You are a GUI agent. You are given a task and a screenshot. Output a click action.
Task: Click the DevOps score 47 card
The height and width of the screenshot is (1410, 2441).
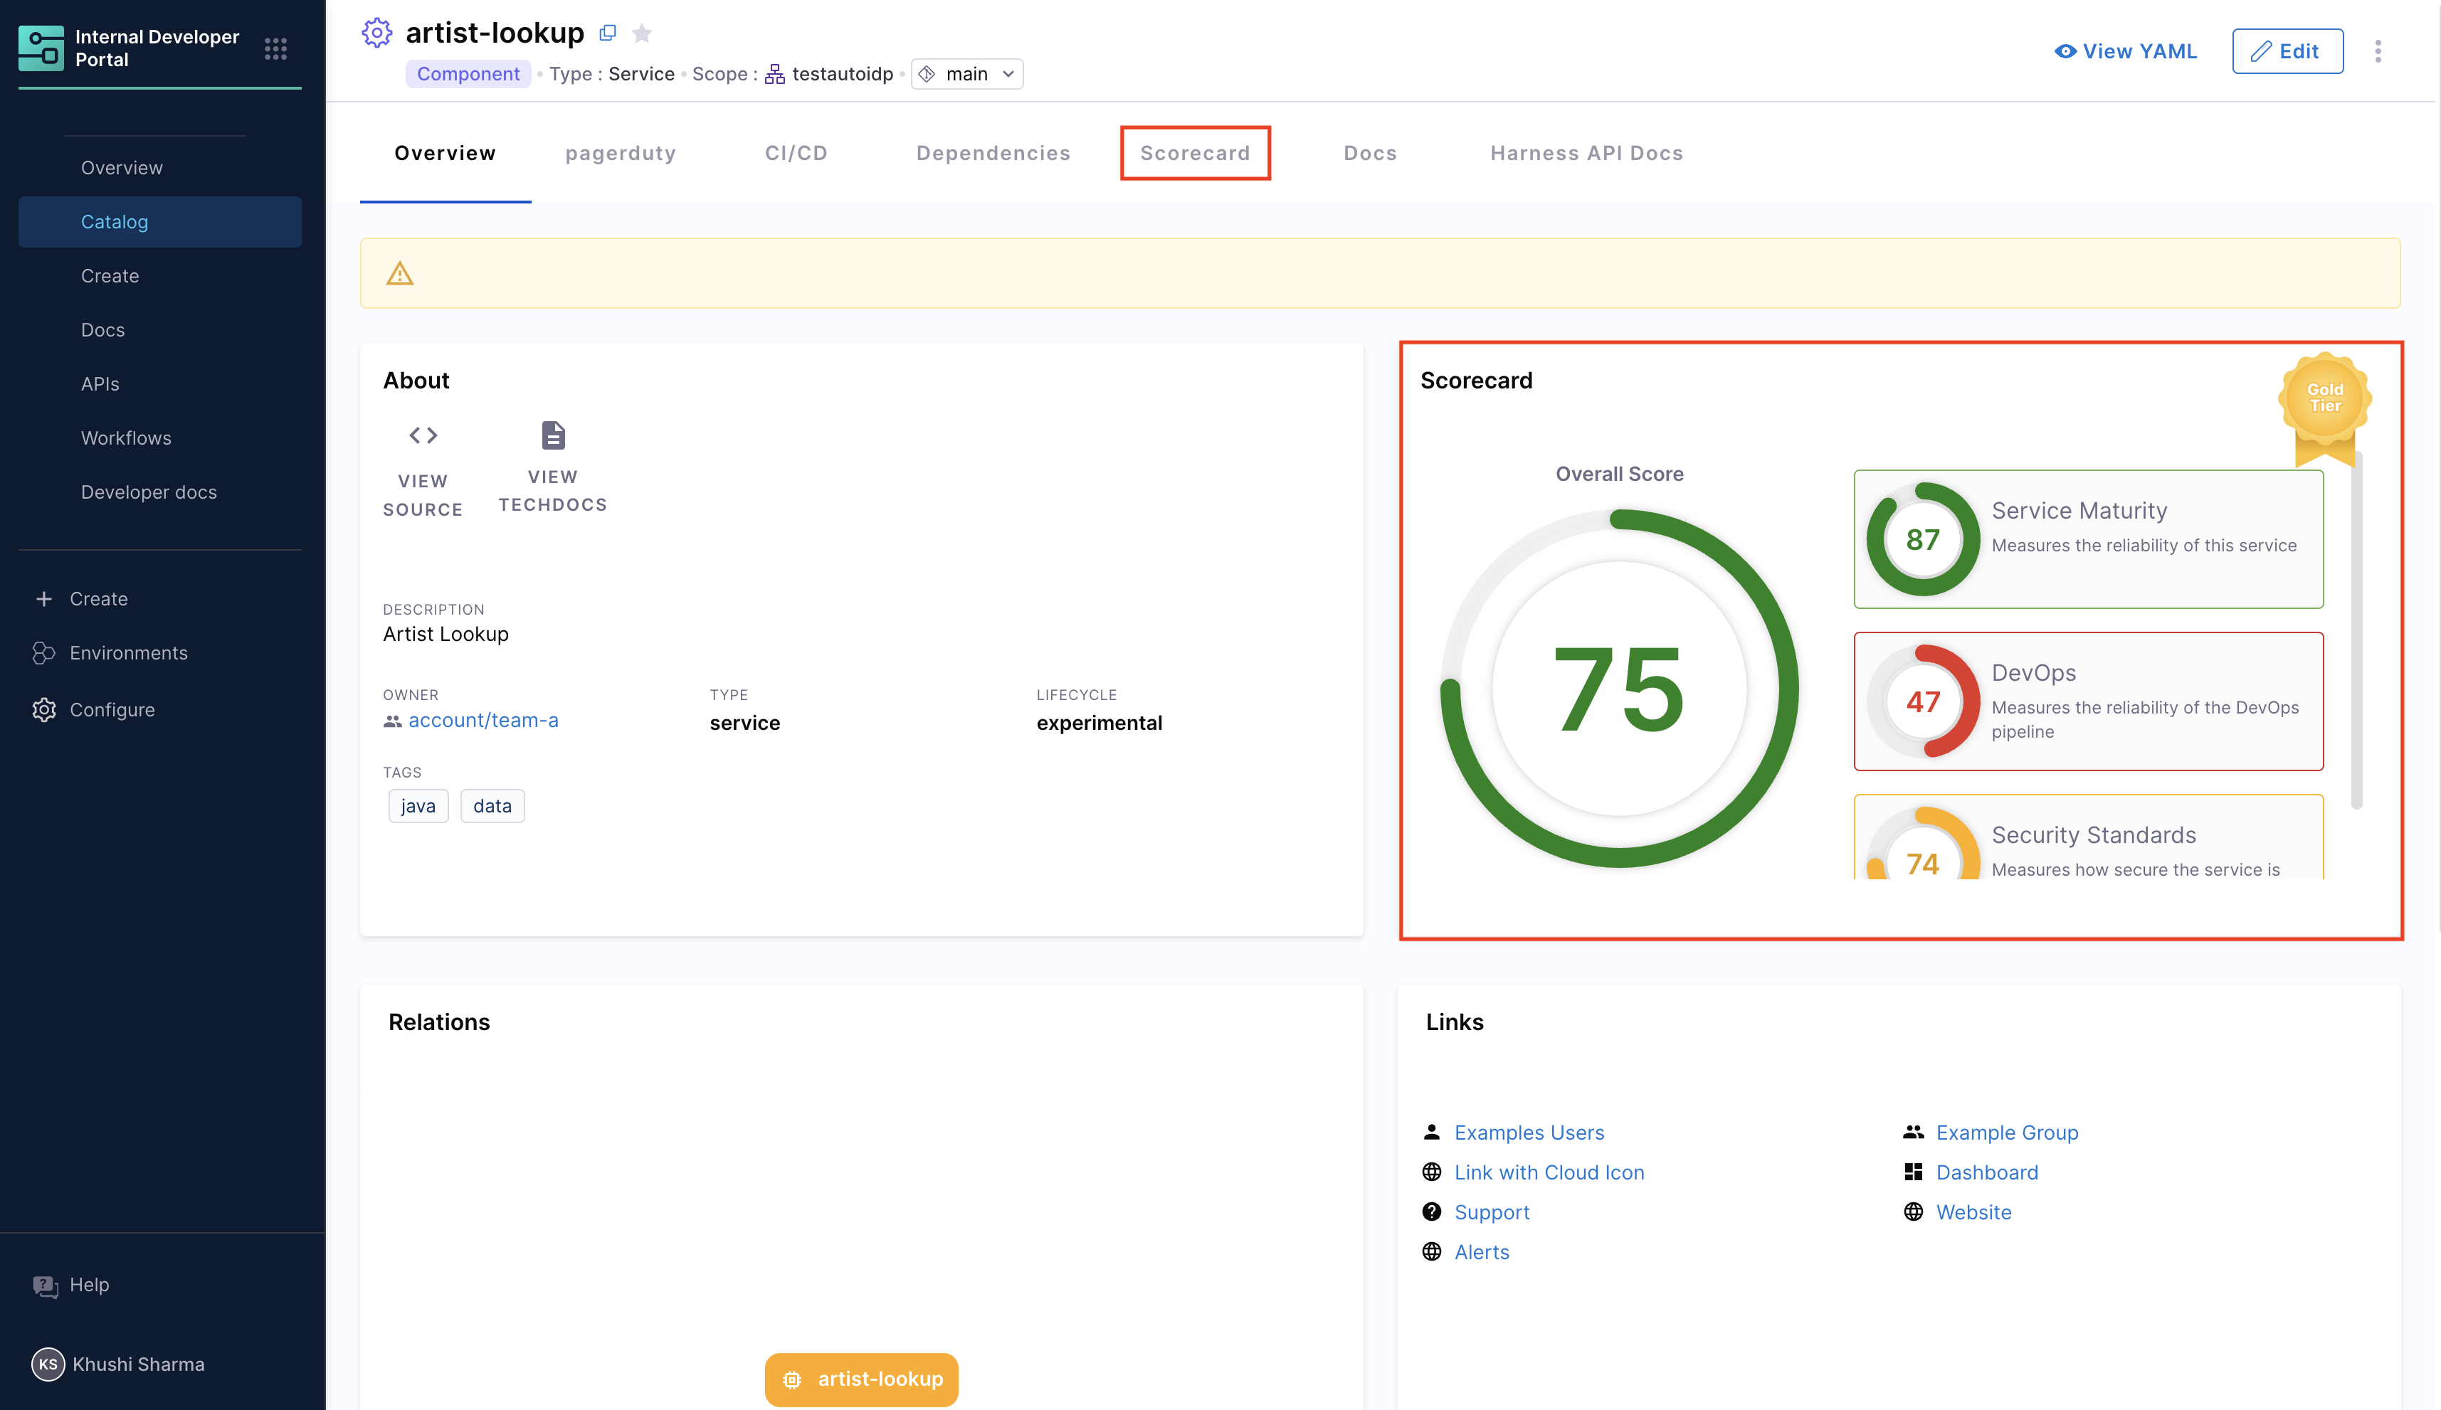(x=2087, y=701)
